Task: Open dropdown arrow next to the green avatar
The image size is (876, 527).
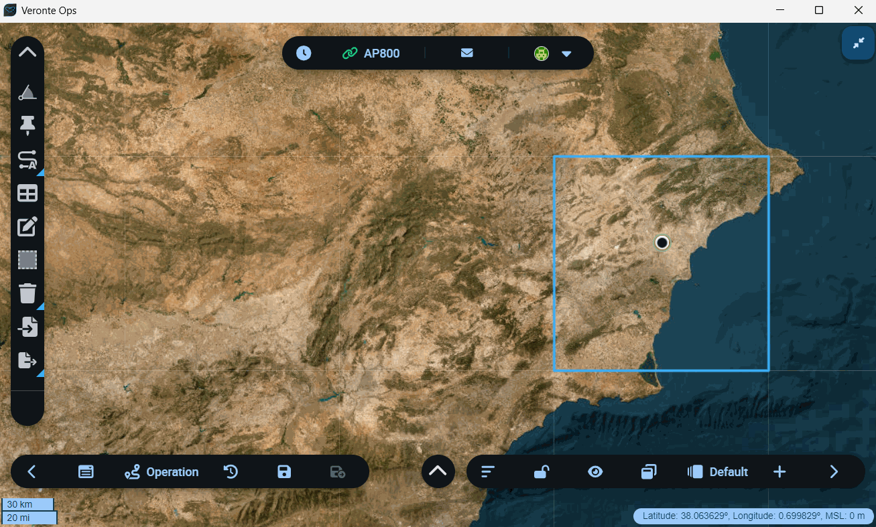Action: tap(566, 54)
